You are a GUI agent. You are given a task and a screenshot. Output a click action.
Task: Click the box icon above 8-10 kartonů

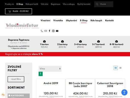click(117, 41)
